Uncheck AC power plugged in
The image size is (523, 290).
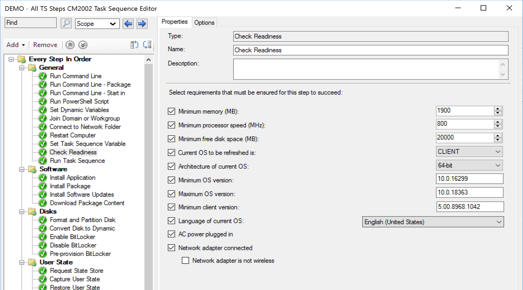coord(171,234)
